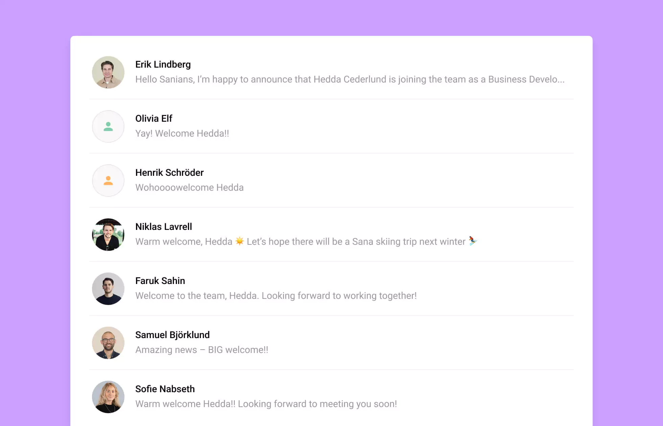This screenshot has width=663, height=426.
Task: Click the Sofie Nabseth name
Action: pos(165,389)
